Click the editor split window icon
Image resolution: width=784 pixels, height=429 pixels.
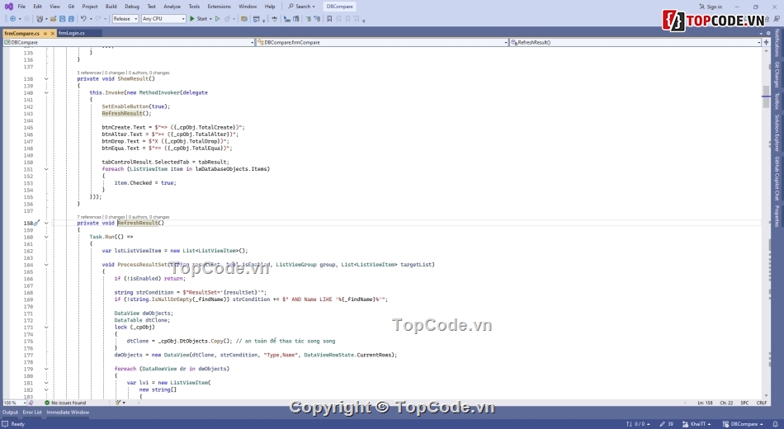pos(766,42)
